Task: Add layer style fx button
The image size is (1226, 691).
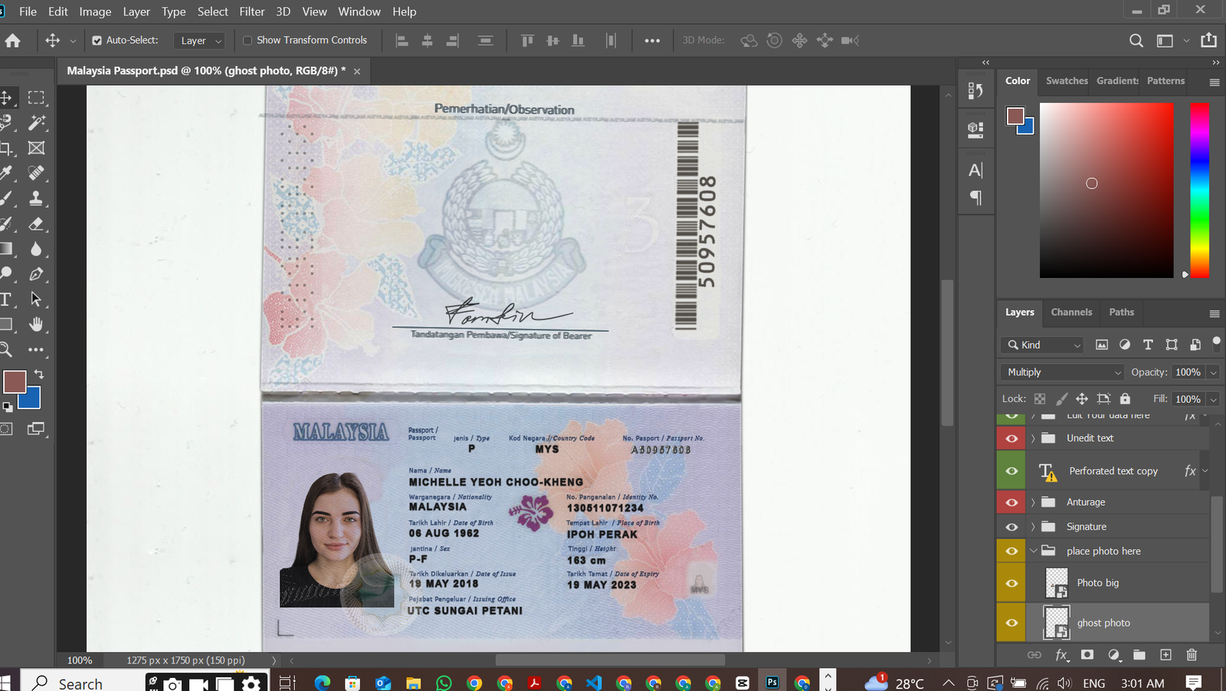Action: point(1062,655)
